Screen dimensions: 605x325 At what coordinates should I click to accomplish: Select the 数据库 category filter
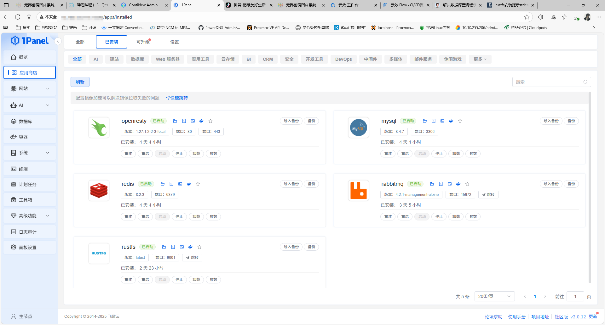[137, 59]
